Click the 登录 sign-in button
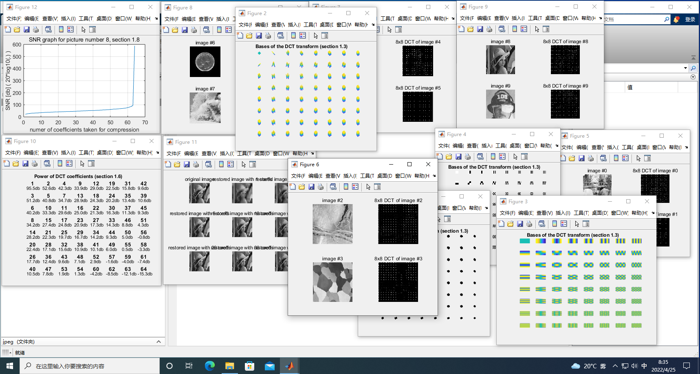The height and width of the screenshot is (374, 700). point(690,19)
